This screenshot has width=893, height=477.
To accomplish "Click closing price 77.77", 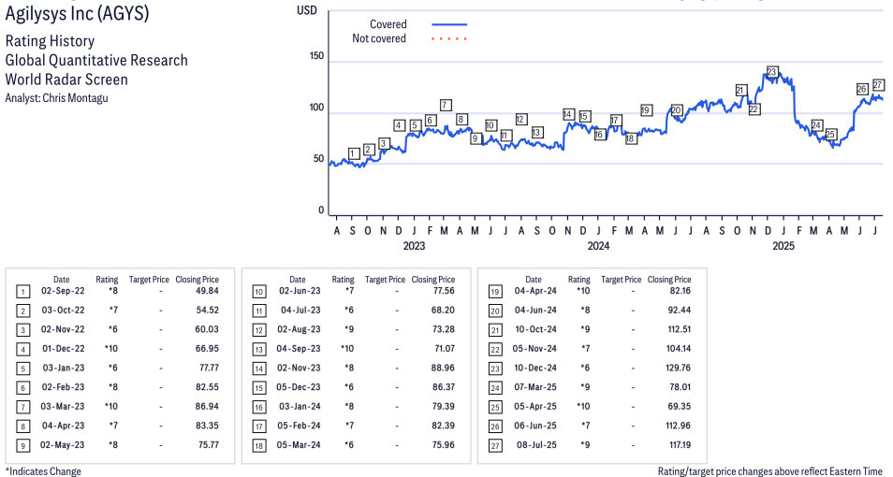I will [209, 368].
